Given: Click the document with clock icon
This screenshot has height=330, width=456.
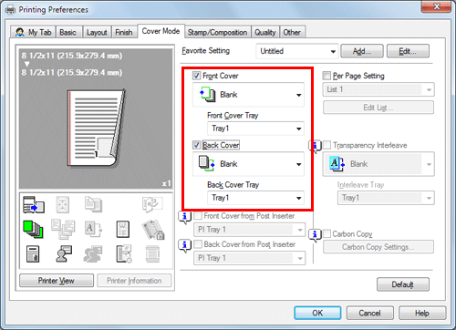Looking at the screenshot, I should pyautogui.click(x=124, y=254).
